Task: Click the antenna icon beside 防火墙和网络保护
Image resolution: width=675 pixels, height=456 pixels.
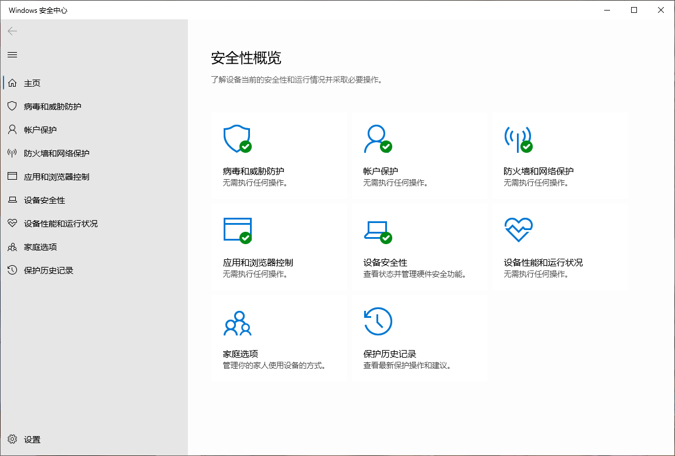Action: (x=12, y=153)
